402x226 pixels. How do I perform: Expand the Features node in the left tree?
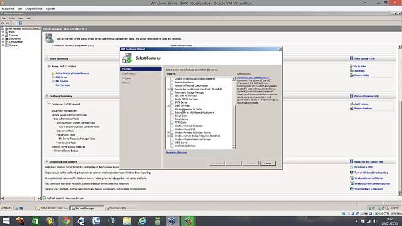[3, 35]
